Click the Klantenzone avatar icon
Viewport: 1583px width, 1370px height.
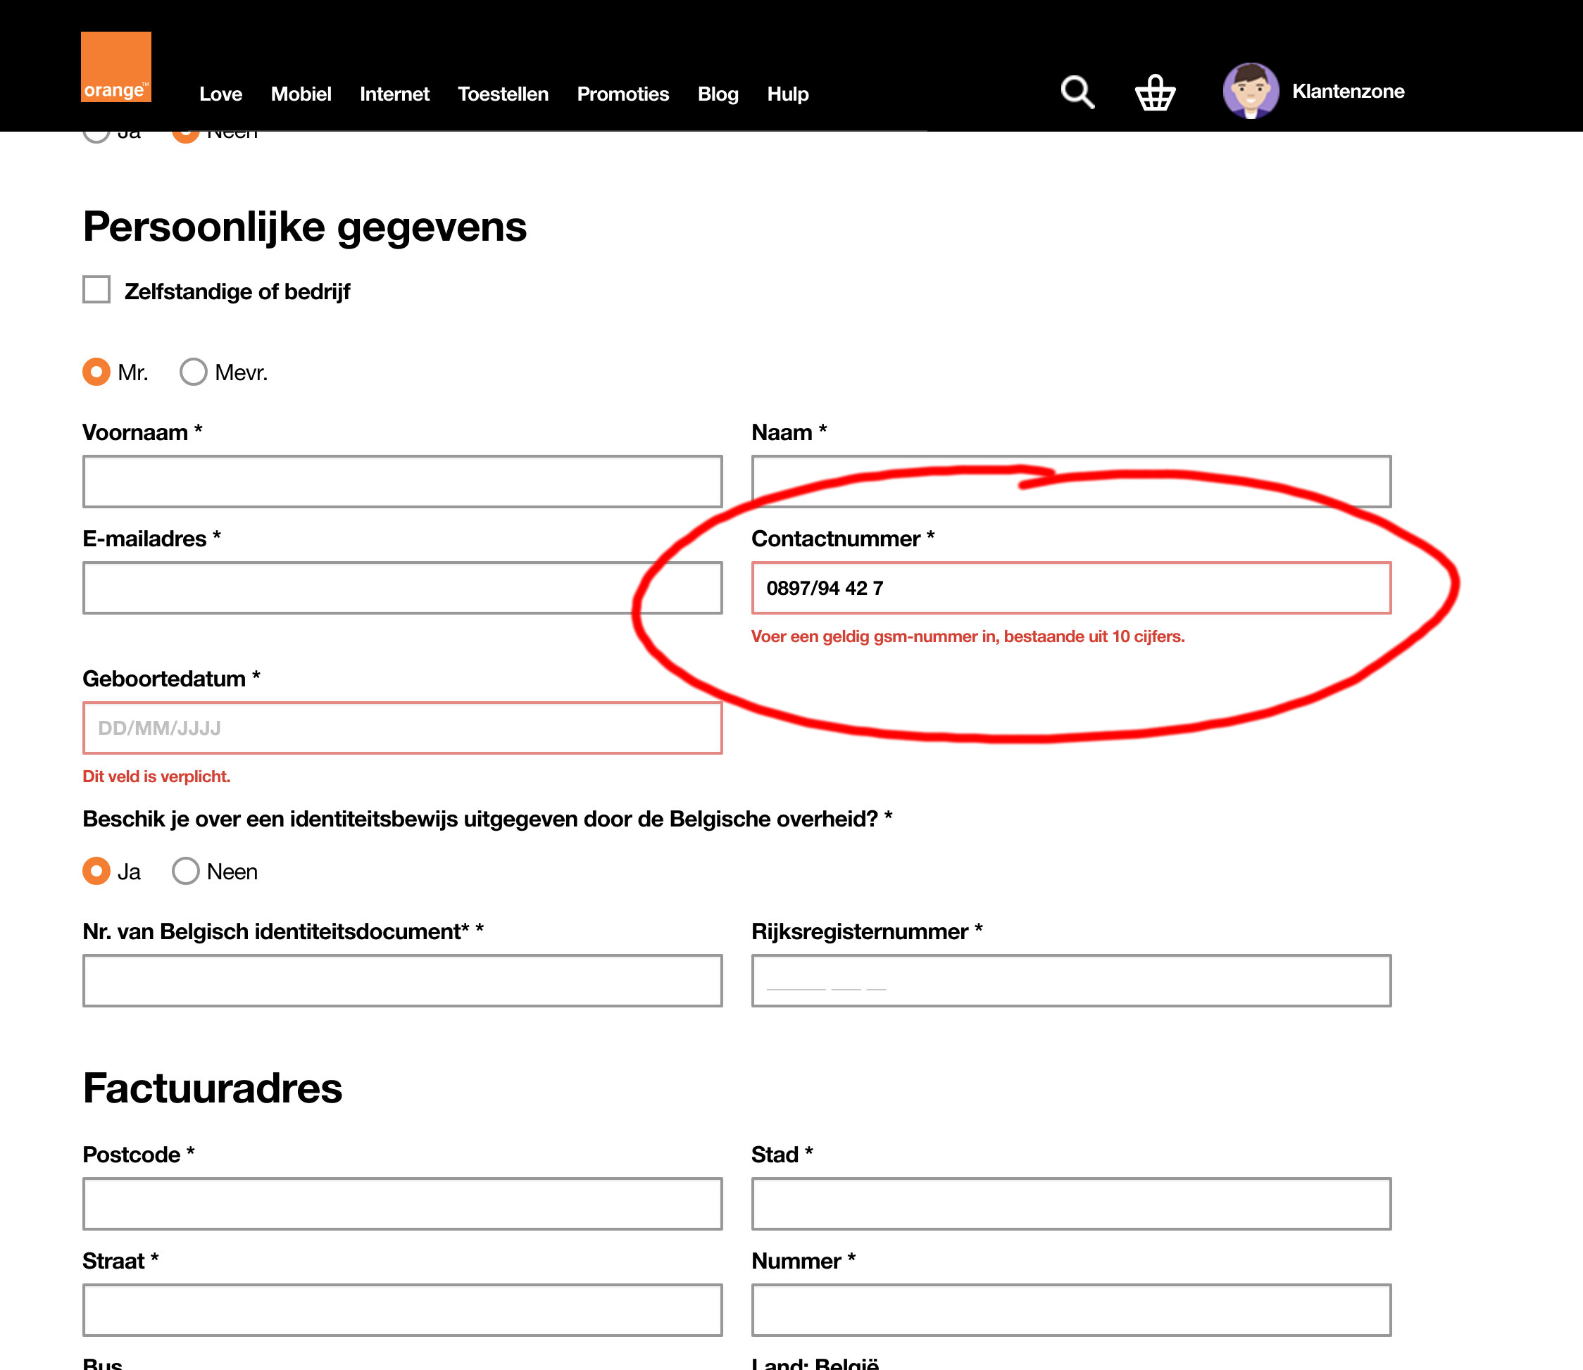(1251, 91)
